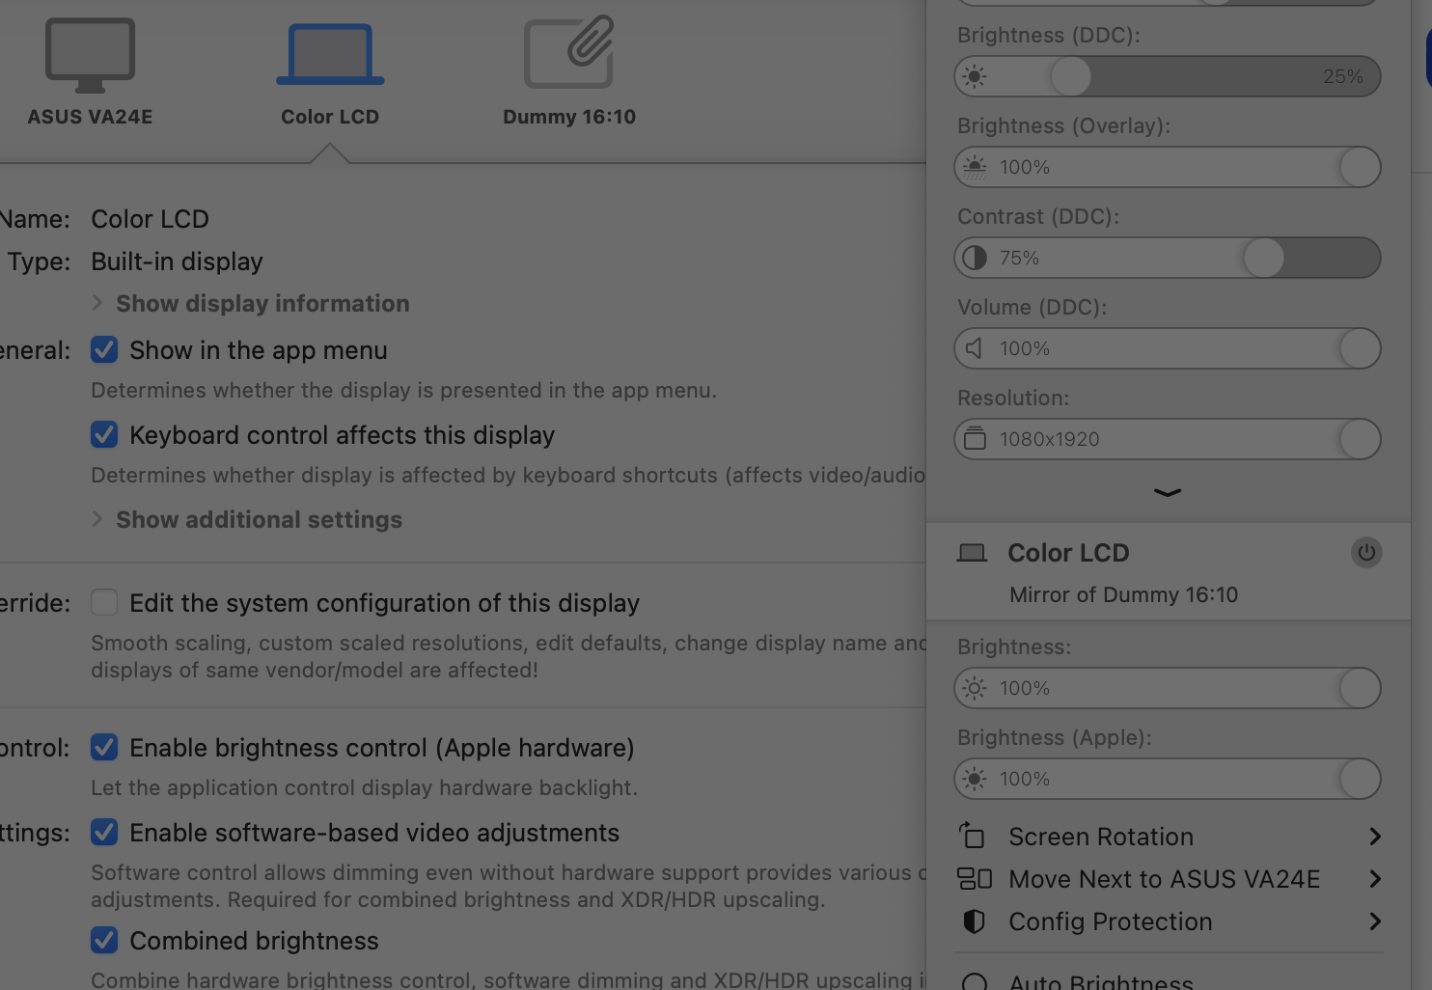Click the contrast icon beside Contrast (DDC)
This screenshot has width=1432, height=990.
(x=975, y=258)
